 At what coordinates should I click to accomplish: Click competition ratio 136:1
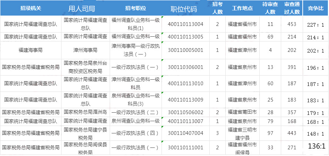coord(317,146)
